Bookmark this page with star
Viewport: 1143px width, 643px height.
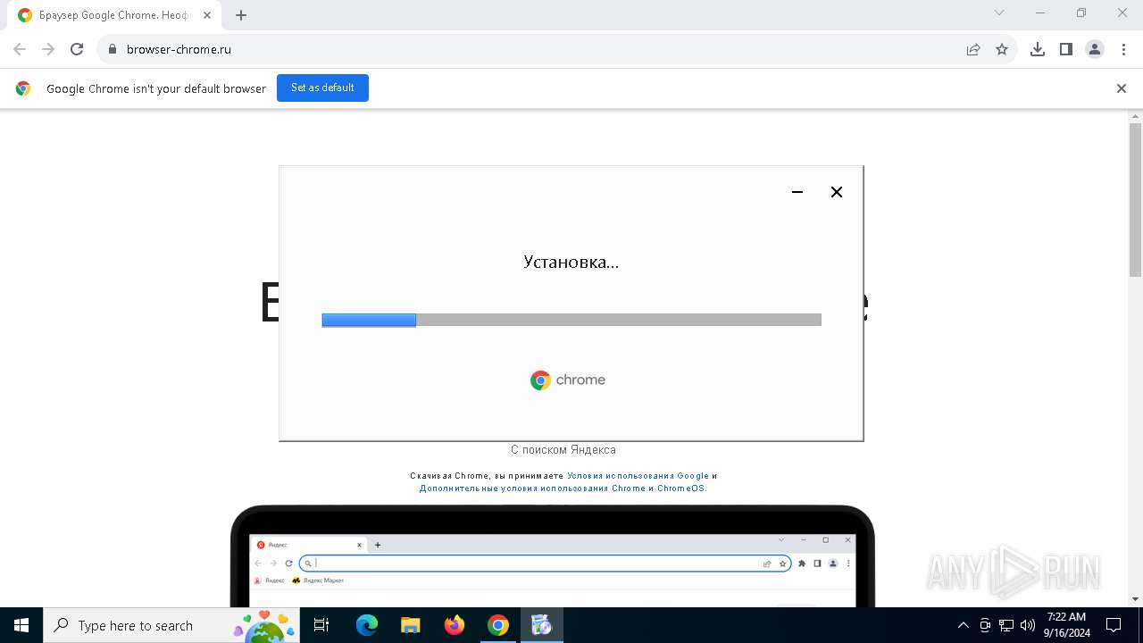[x=1002, y=49]
